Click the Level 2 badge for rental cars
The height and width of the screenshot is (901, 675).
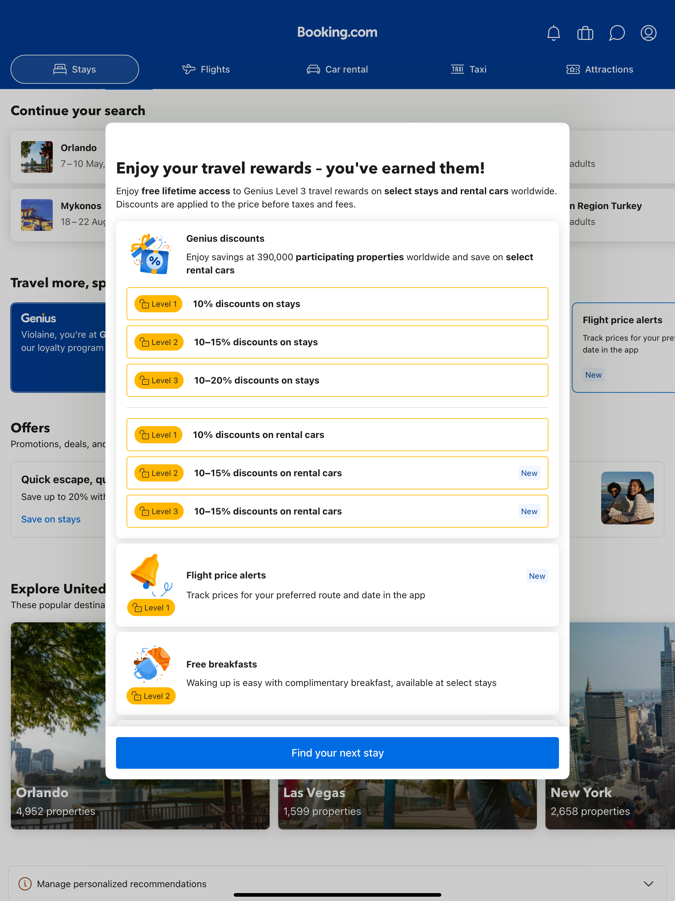[x=159, y=473]
